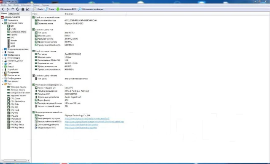Viewport: 270px width, 164px height.
Task: Select the ACPI tree item
Action: [x=13, y=46]
